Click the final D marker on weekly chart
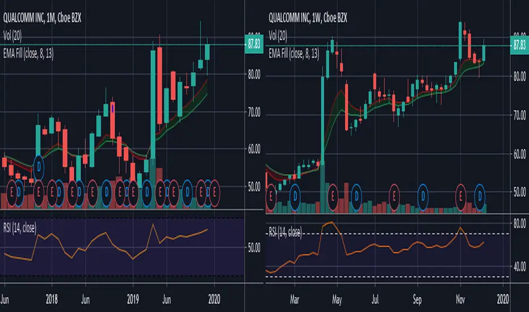 (x=480, y=197)
